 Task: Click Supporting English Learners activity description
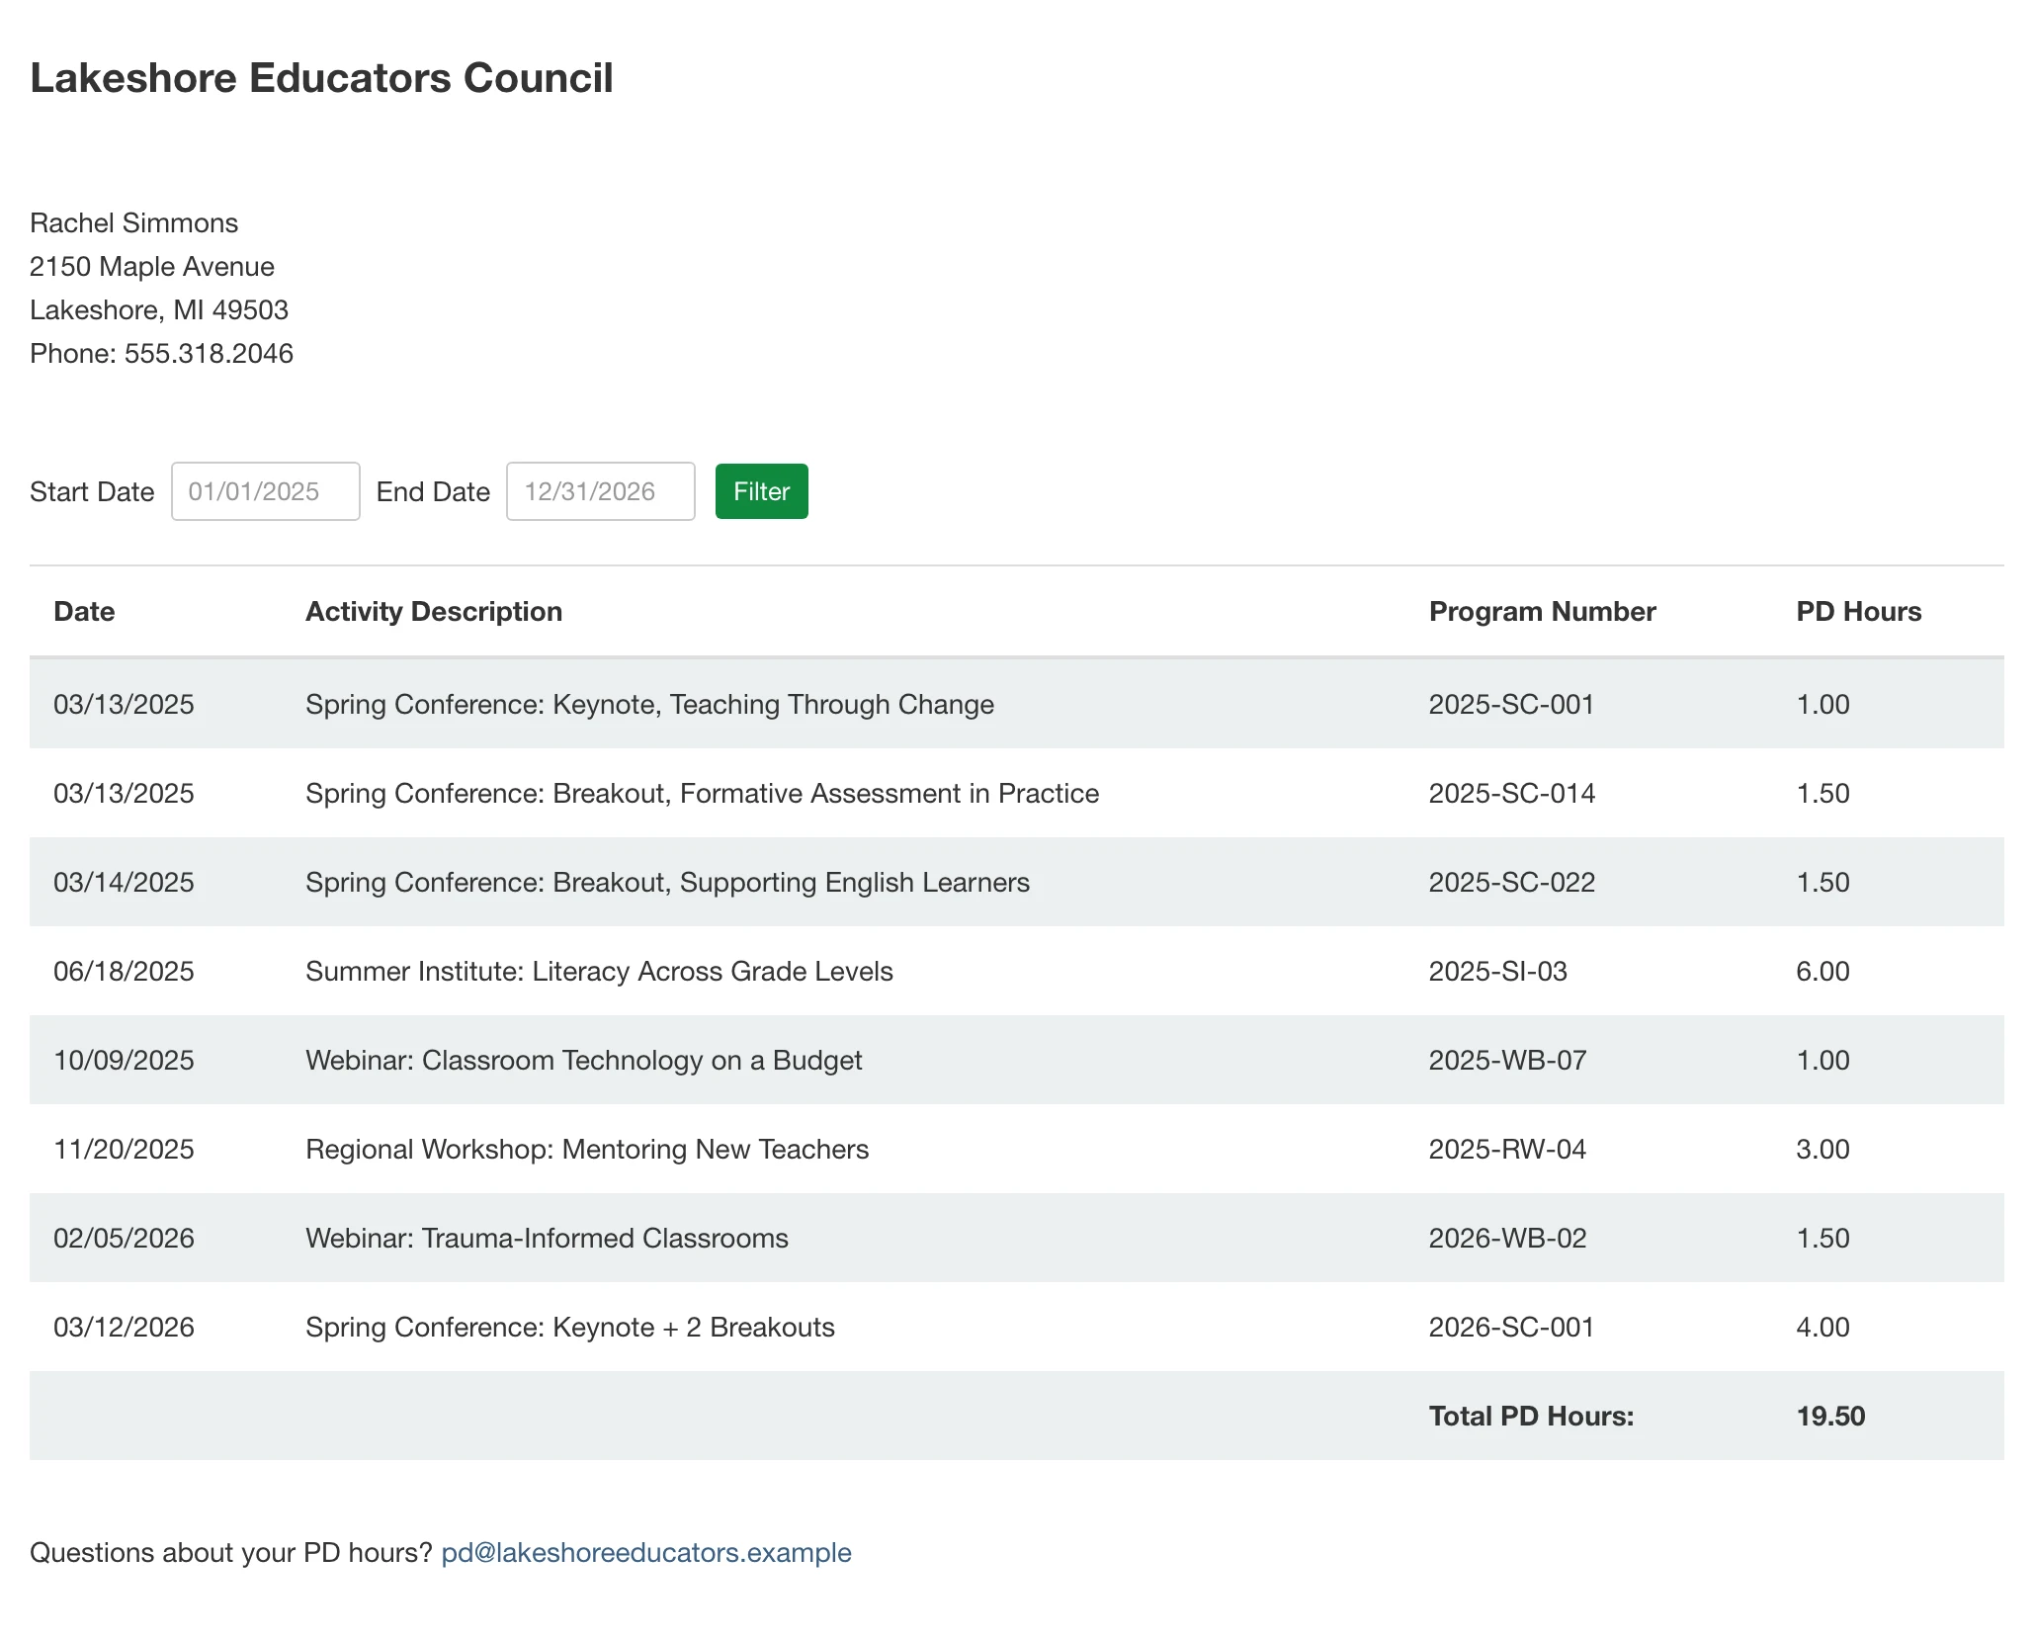click(668, 882)
